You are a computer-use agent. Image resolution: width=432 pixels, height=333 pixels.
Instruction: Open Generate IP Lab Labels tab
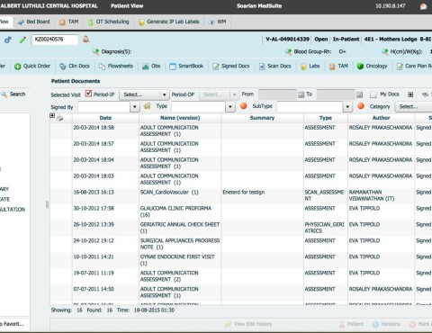169,22
